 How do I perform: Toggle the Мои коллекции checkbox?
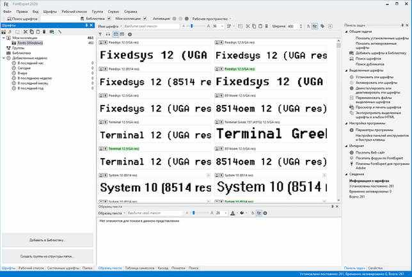point(145,19)
